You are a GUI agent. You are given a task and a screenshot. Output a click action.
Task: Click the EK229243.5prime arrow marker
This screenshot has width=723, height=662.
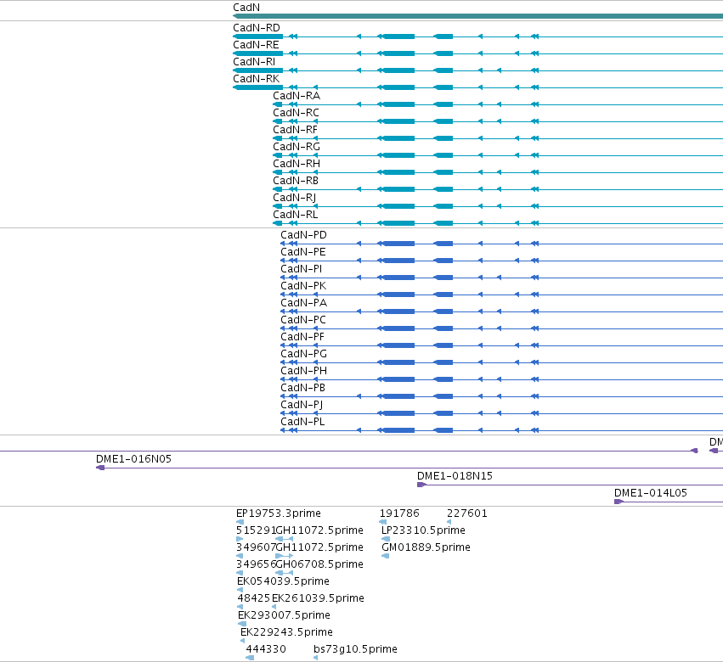242,641
